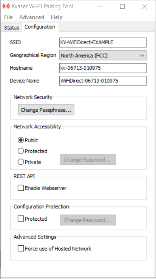Click the Device Name input field
The image size is (156, 279).
103,81
